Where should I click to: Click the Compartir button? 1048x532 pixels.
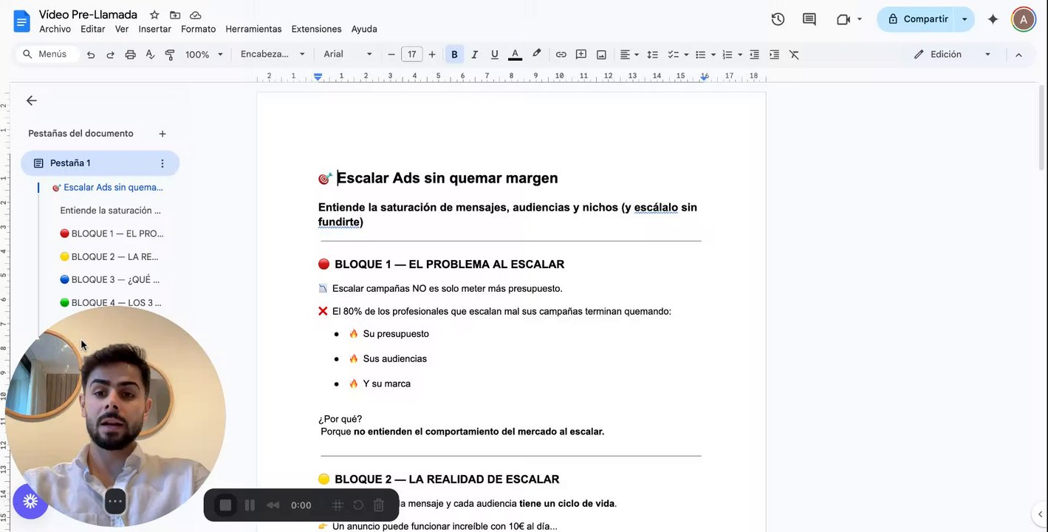(917, 19)
